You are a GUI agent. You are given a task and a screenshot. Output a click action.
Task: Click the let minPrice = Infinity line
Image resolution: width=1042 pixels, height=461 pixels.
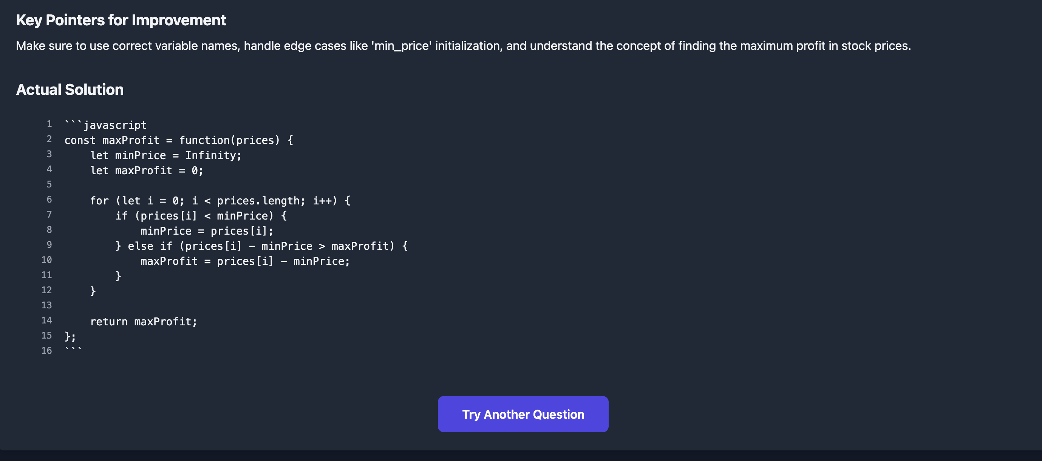click(166, 155)
